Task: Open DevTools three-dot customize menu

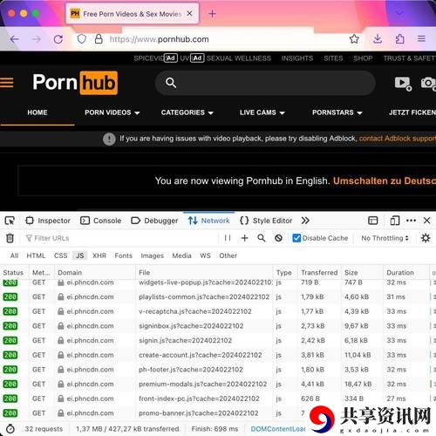Action: [x=411, y=221]
